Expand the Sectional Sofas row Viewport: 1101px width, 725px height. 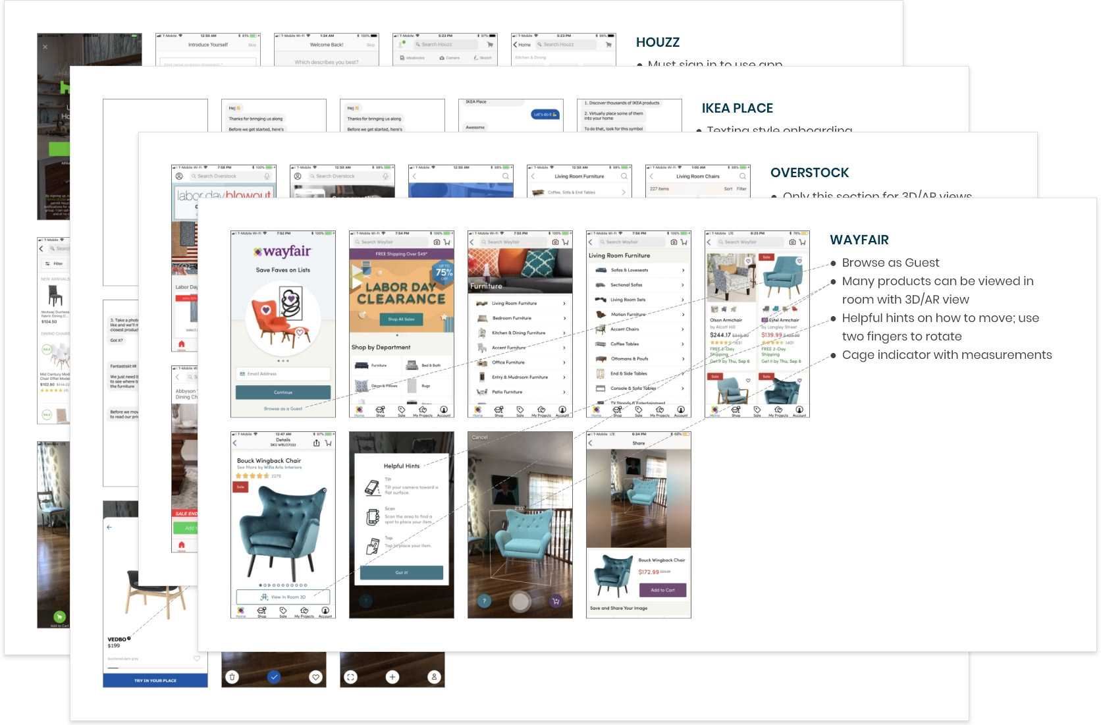pos(639,285)
